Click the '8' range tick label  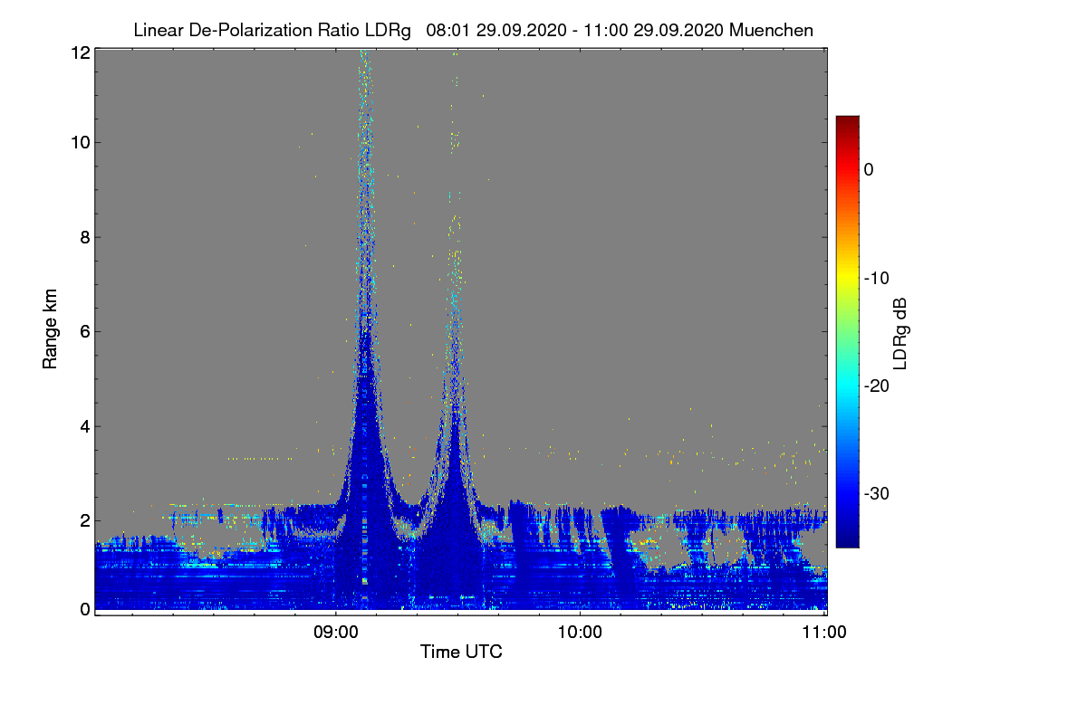point(85,237)
